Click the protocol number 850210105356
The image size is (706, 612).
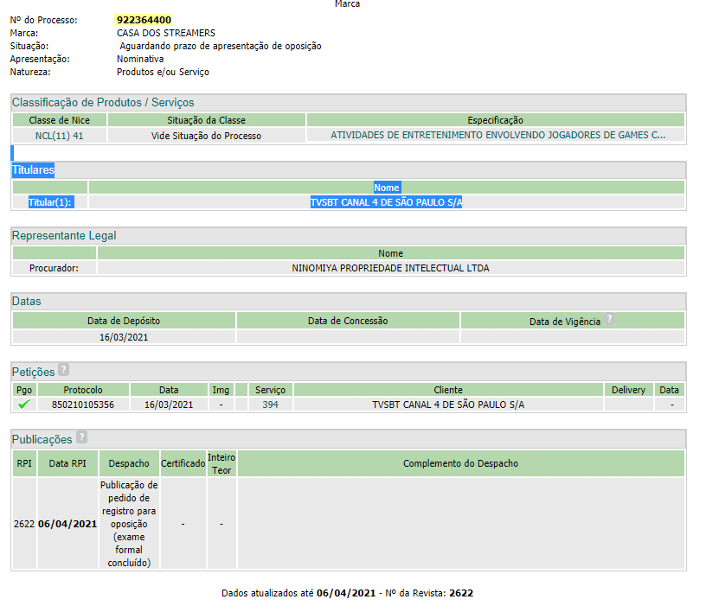point(83,405)
